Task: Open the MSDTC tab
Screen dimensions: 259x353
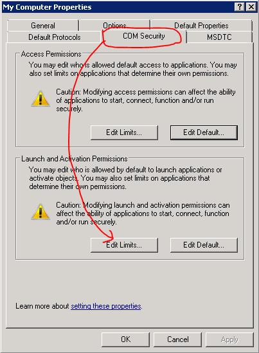Action: [219, 37]
